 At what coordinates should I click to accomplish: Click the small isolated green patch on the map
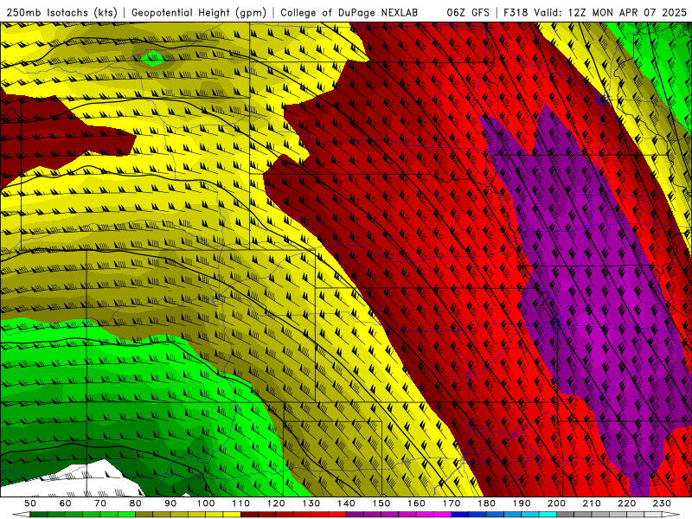pos(154,58)
